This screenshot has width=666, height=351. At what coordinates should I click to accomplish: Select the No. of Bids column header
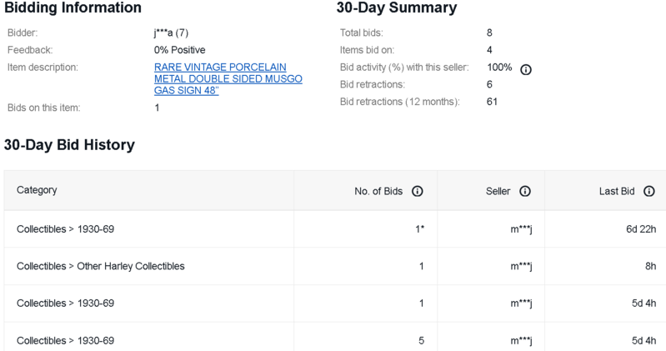click(x=378, y=191)
